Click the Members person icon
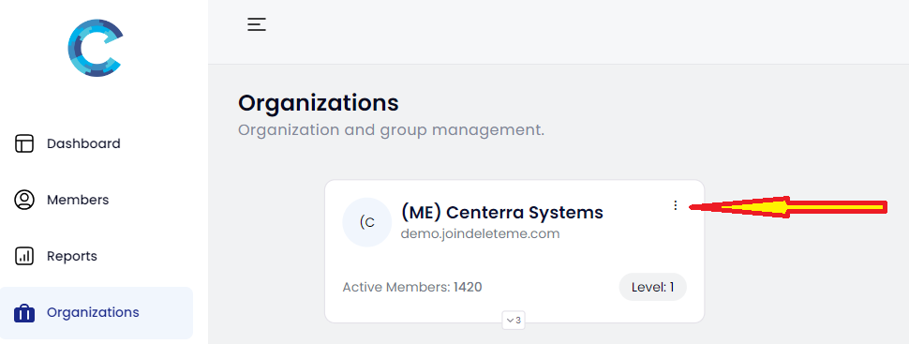 [x=23, y=200]
